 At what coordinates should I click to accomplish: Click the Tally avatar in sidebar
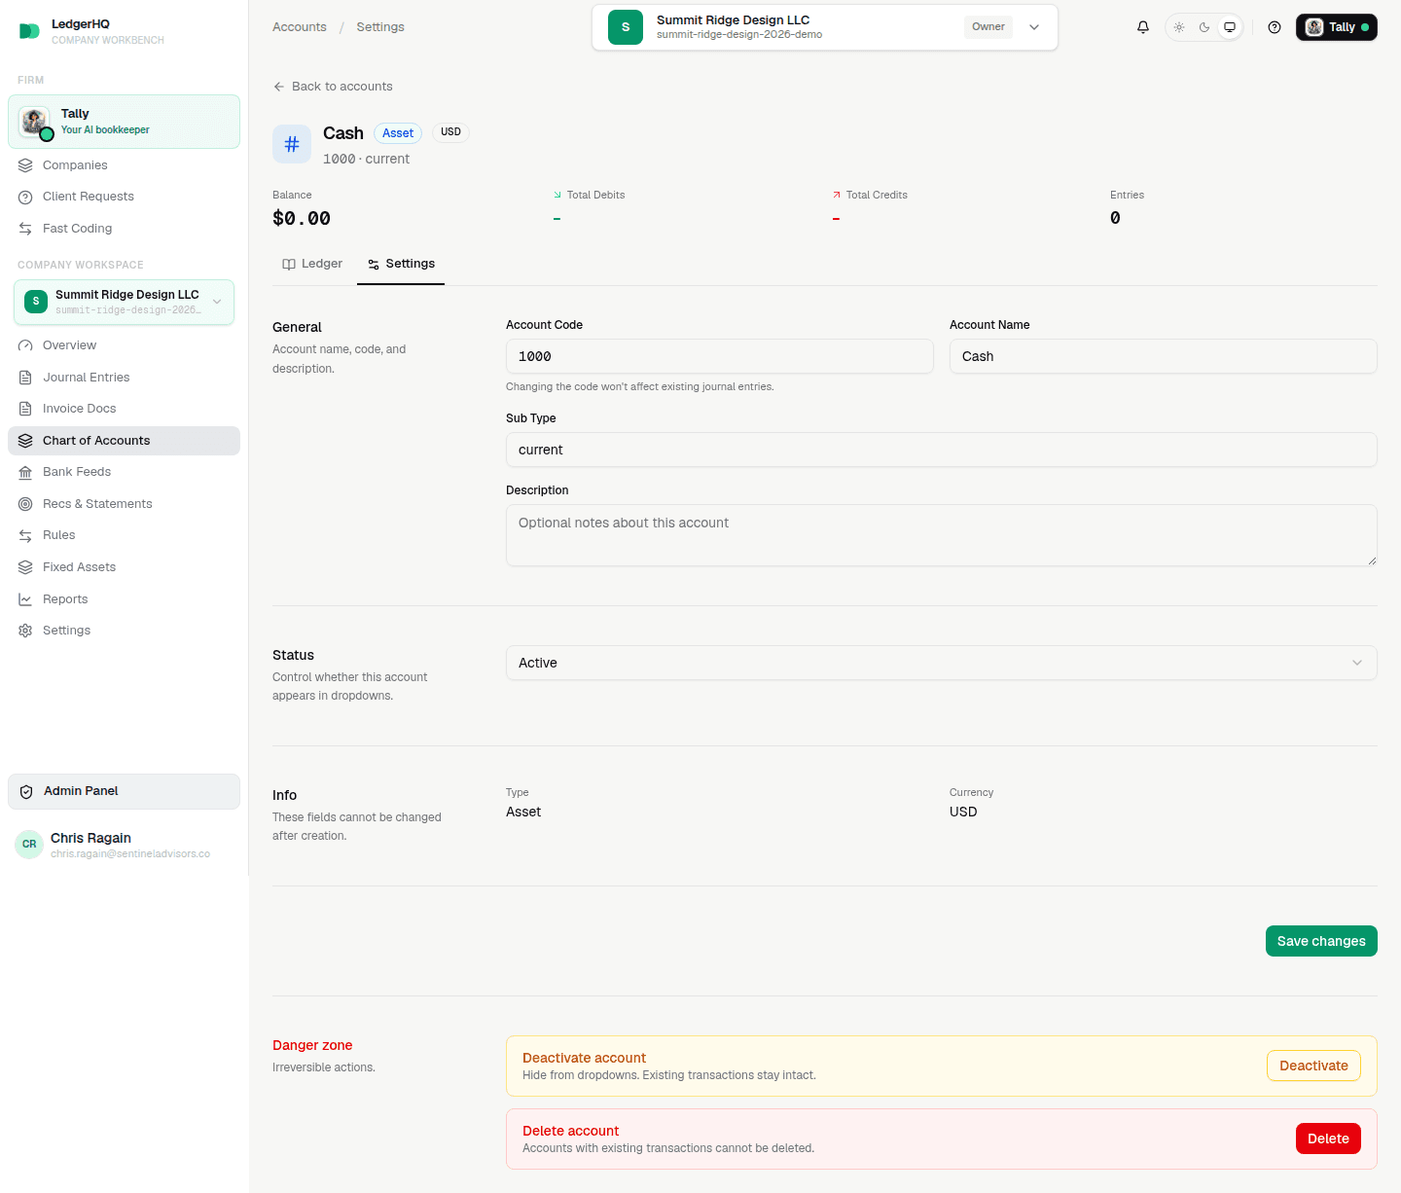pos(35,122)
